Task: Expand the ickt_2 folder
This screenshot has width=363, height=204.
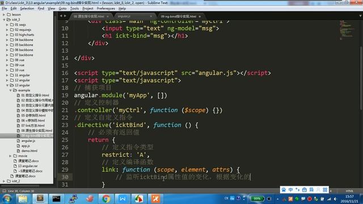Action: pyautogui.click(x=4, y=181)
